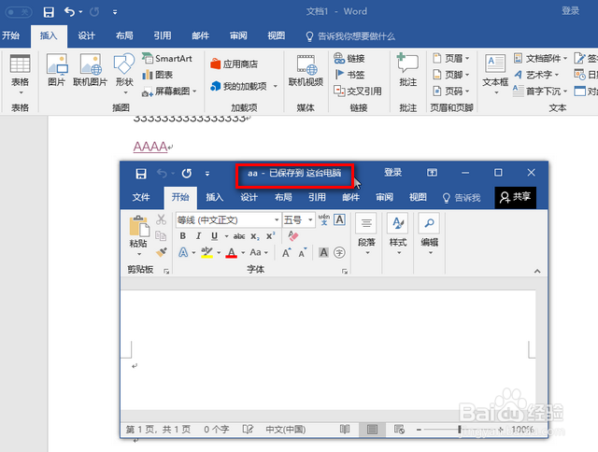598x452 pixels.
Task: Click the 共享 share button
Action: click(x=515, y=197)
